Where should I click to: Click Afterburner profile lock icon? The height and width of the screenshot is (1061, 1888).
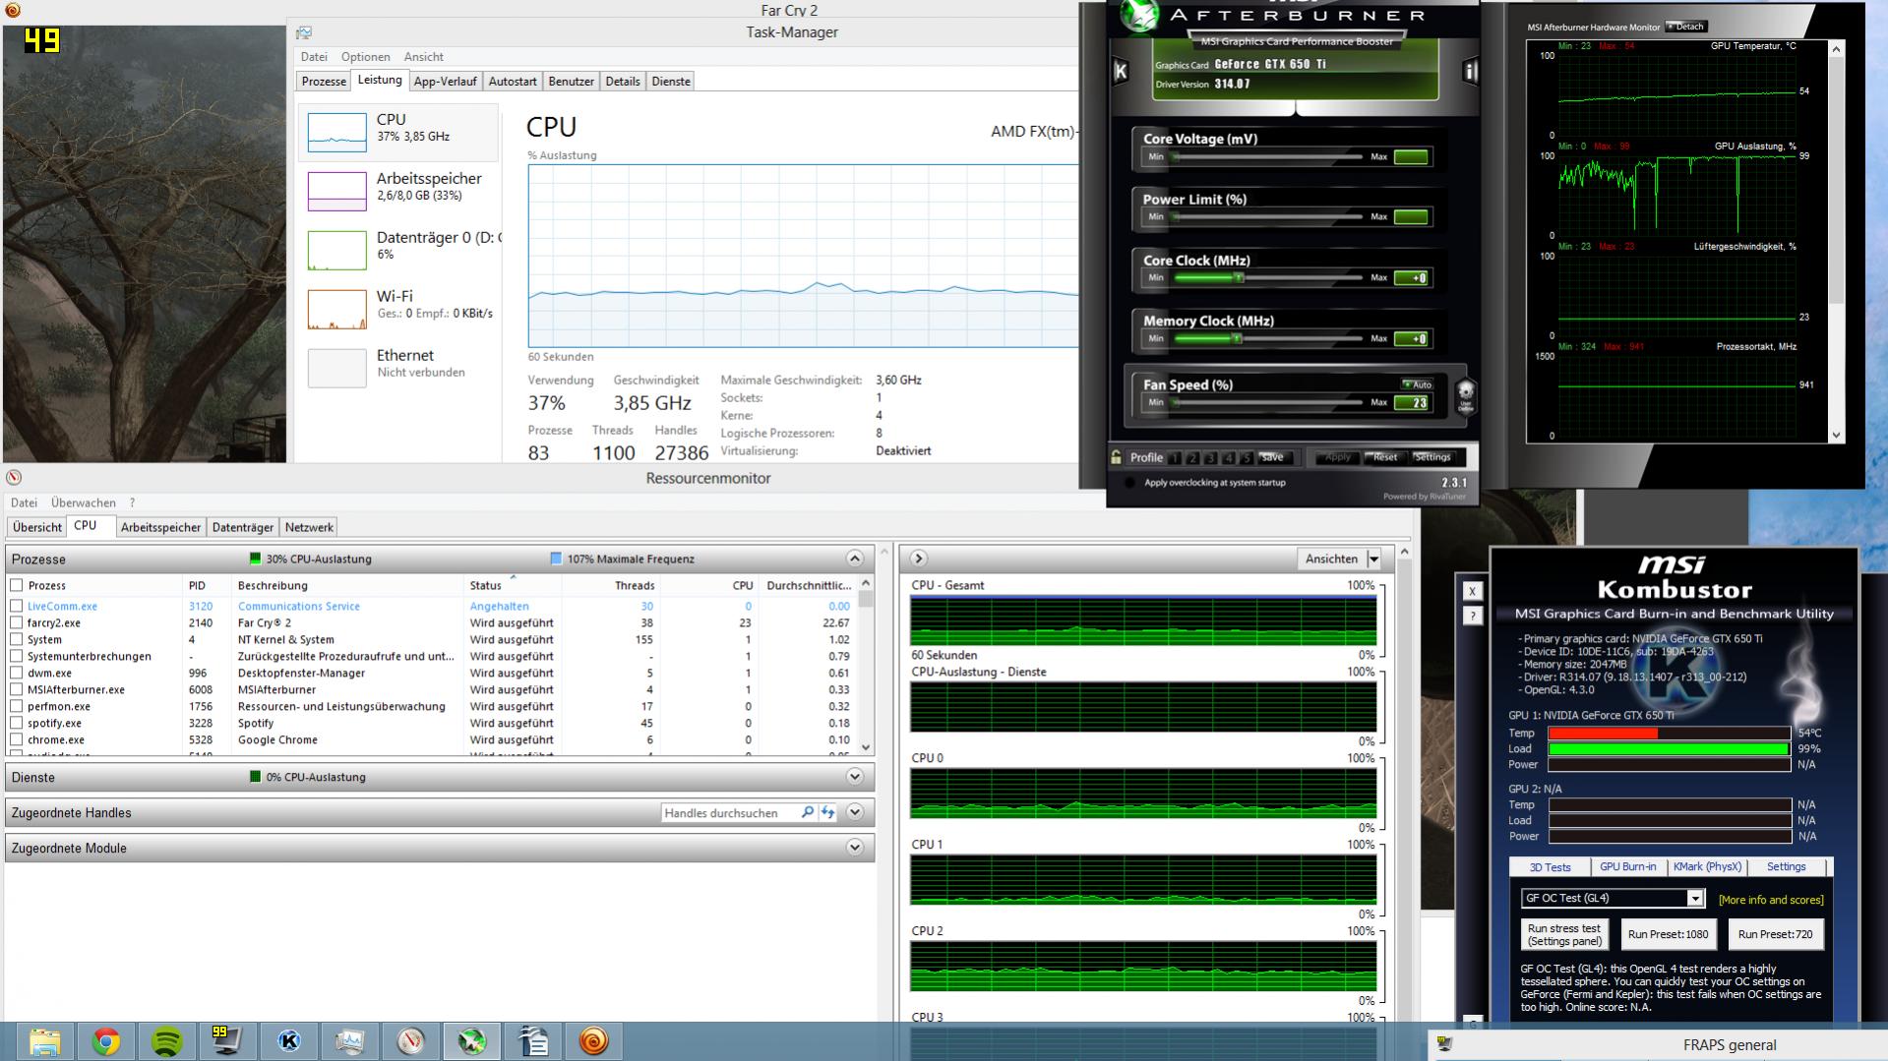[1116, 457]
